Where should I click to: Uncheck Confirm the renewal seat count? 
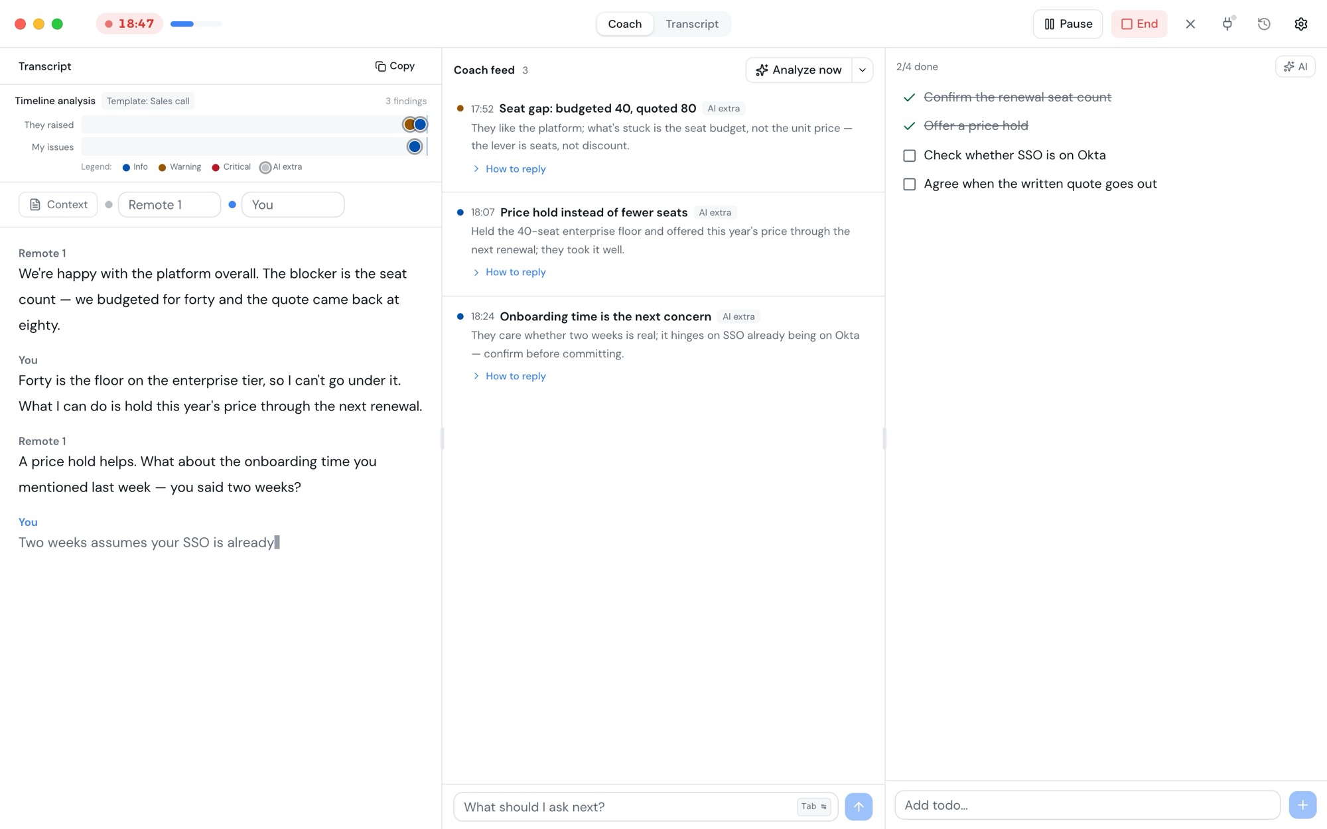click(x=909, y=97)
